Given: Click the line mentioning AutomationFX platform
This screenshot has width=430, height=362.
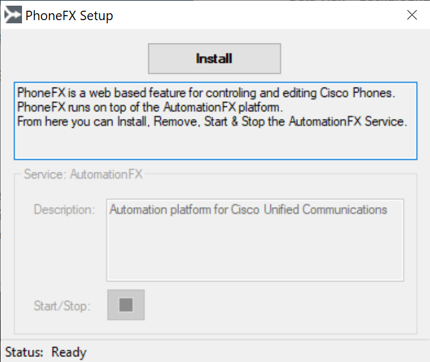Looking at the screenshot, I should (x=150, y=107).
